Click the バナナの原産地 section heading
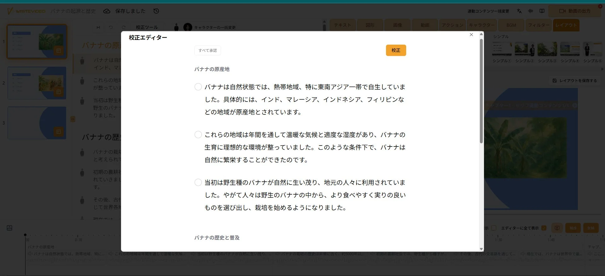 coord(212,69)
